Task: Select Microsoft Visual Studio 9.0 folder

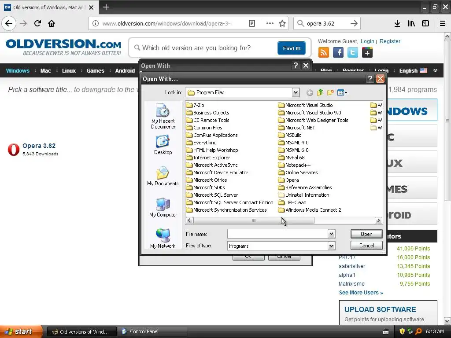Action: pos(310,113)
